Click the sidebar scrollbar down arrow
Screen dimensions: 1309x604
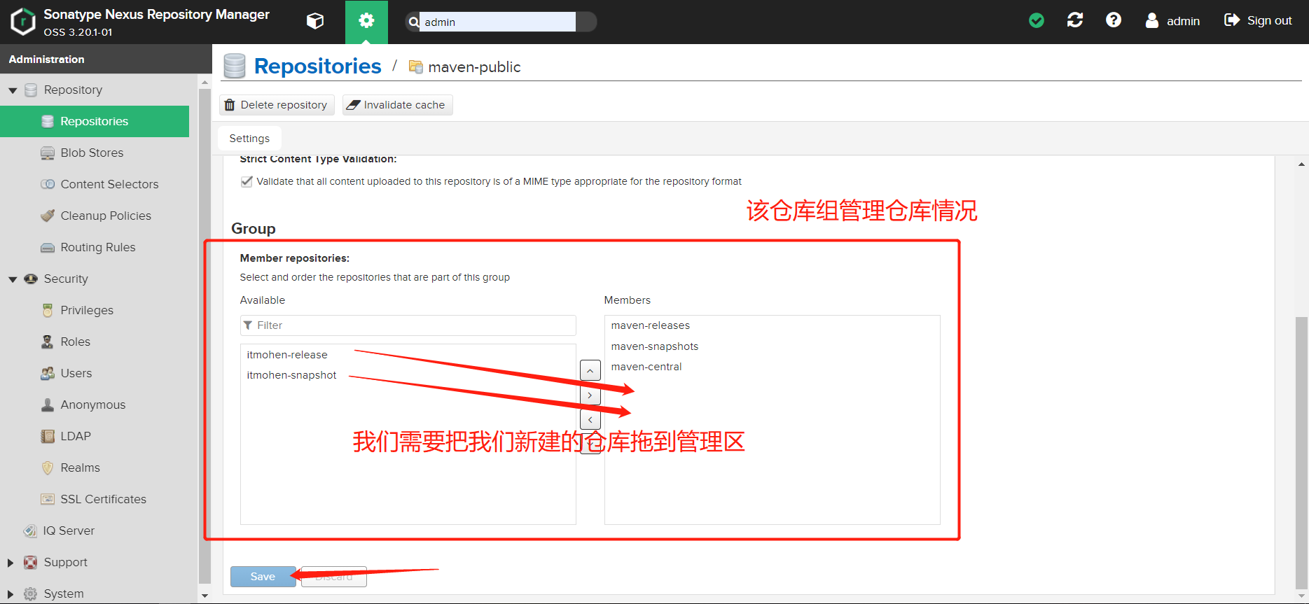point(205,596)
